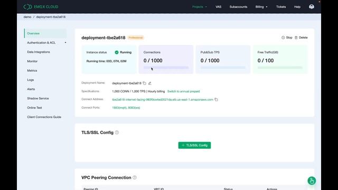This screenshot has height=190, width=338.
Task: Copy the deployment name to the clipboard
Action: tap(144, 83)
